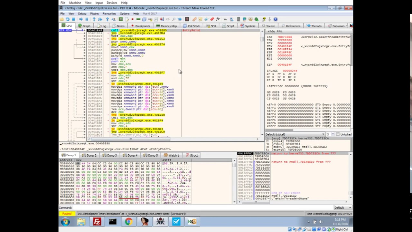Click the green bug toolbar icon
Viewport: 412px width, 232px height.
click(x=256, y=19)
